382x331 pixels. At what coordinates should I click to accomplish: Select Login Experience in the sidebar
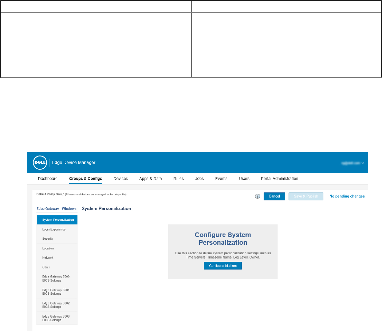pos(57,230)
